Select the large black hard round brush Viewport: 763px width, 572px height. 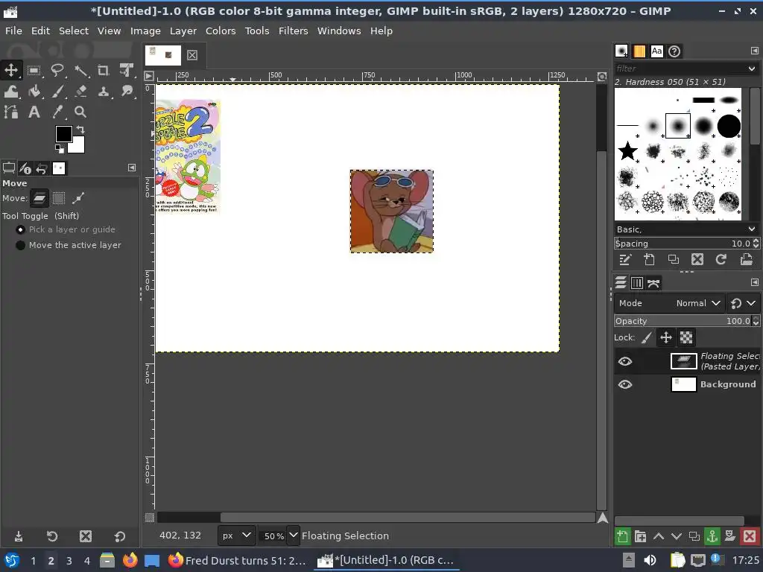[729, 127]
